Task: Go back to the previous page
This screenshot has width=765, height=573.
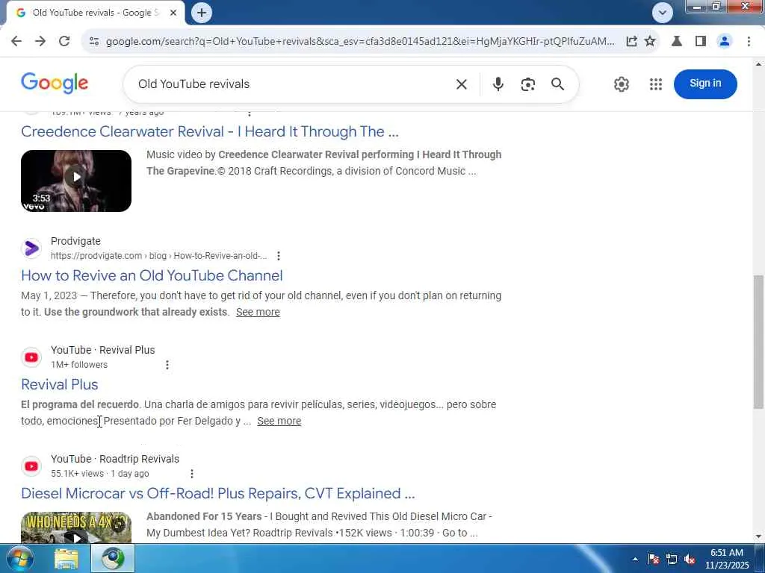Action: (x=16, y=42)
